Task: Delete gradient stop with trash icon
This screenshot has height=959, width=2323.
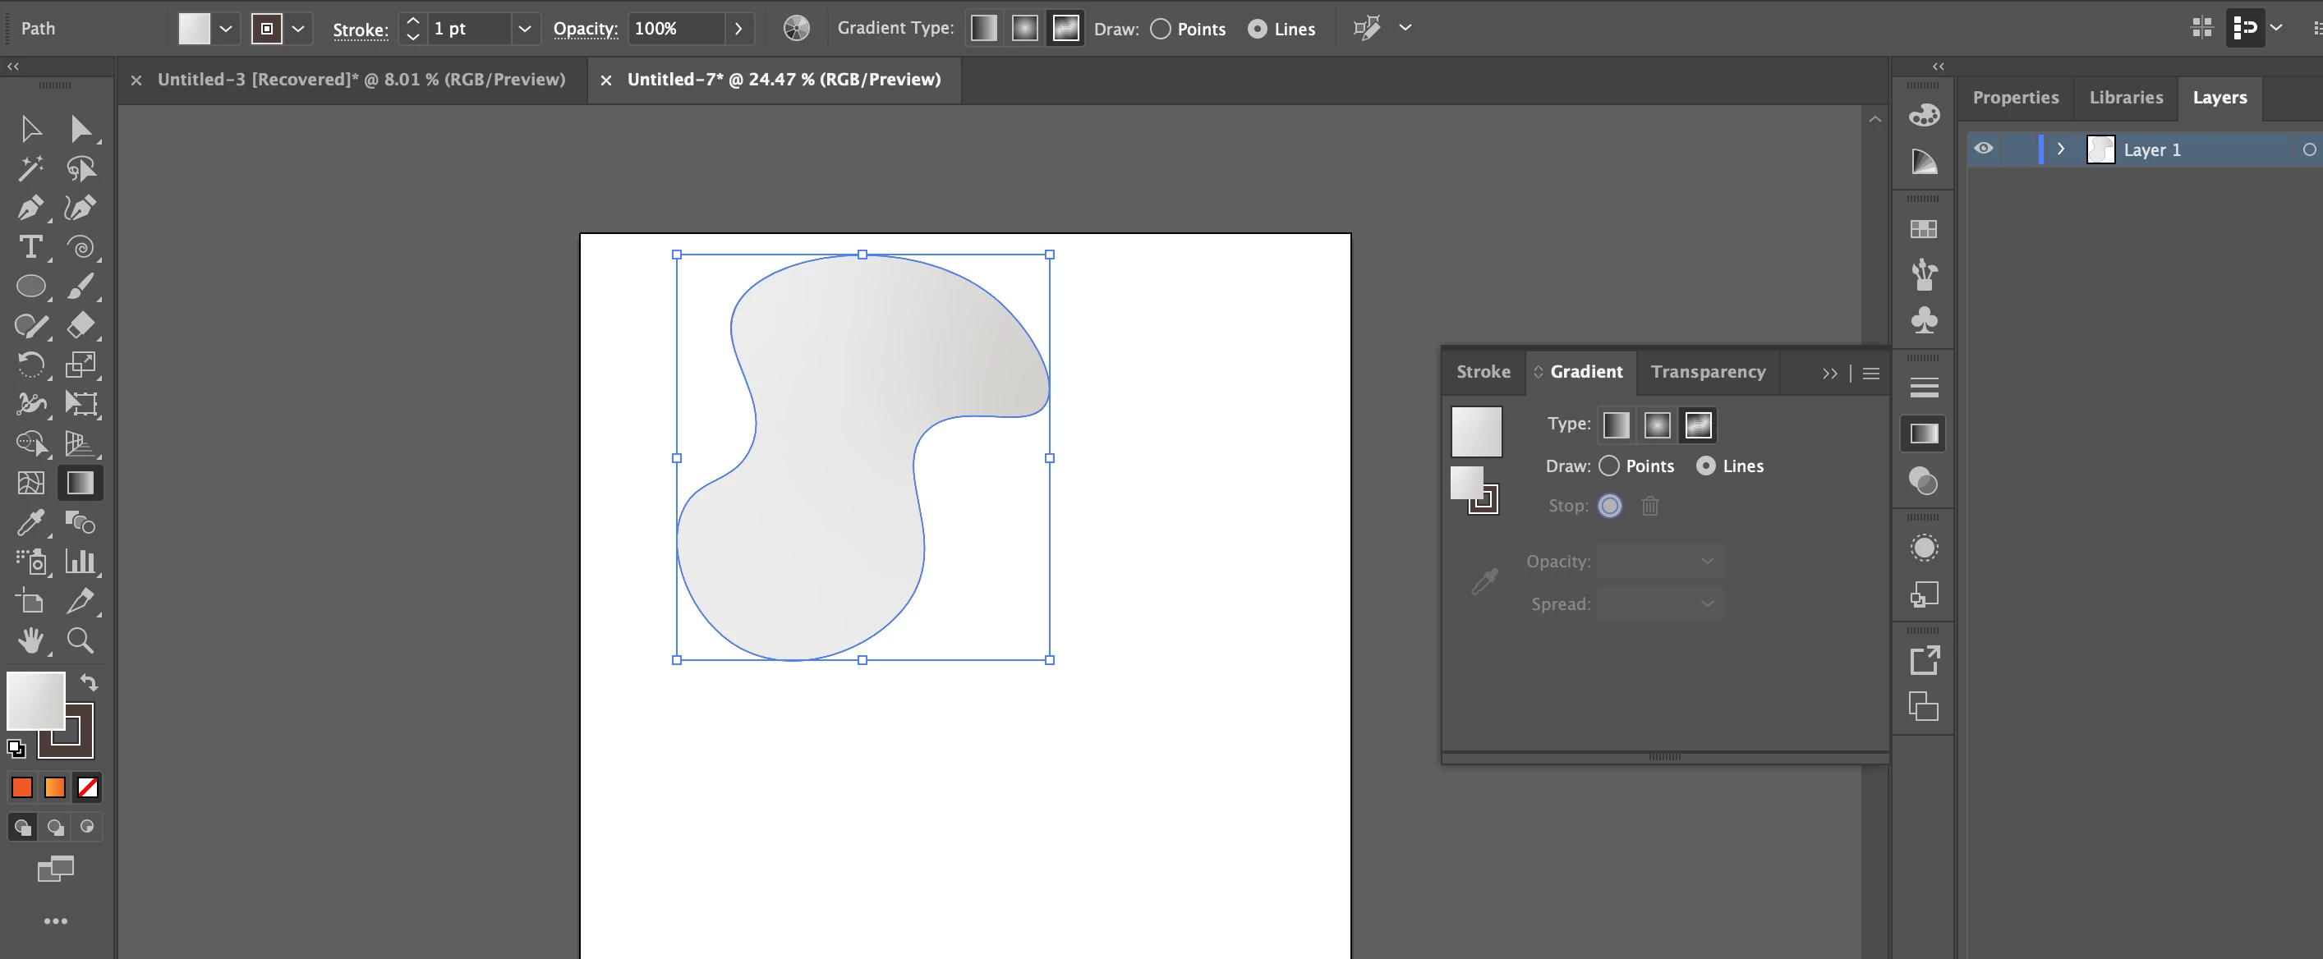Action: click(1649, 506)
